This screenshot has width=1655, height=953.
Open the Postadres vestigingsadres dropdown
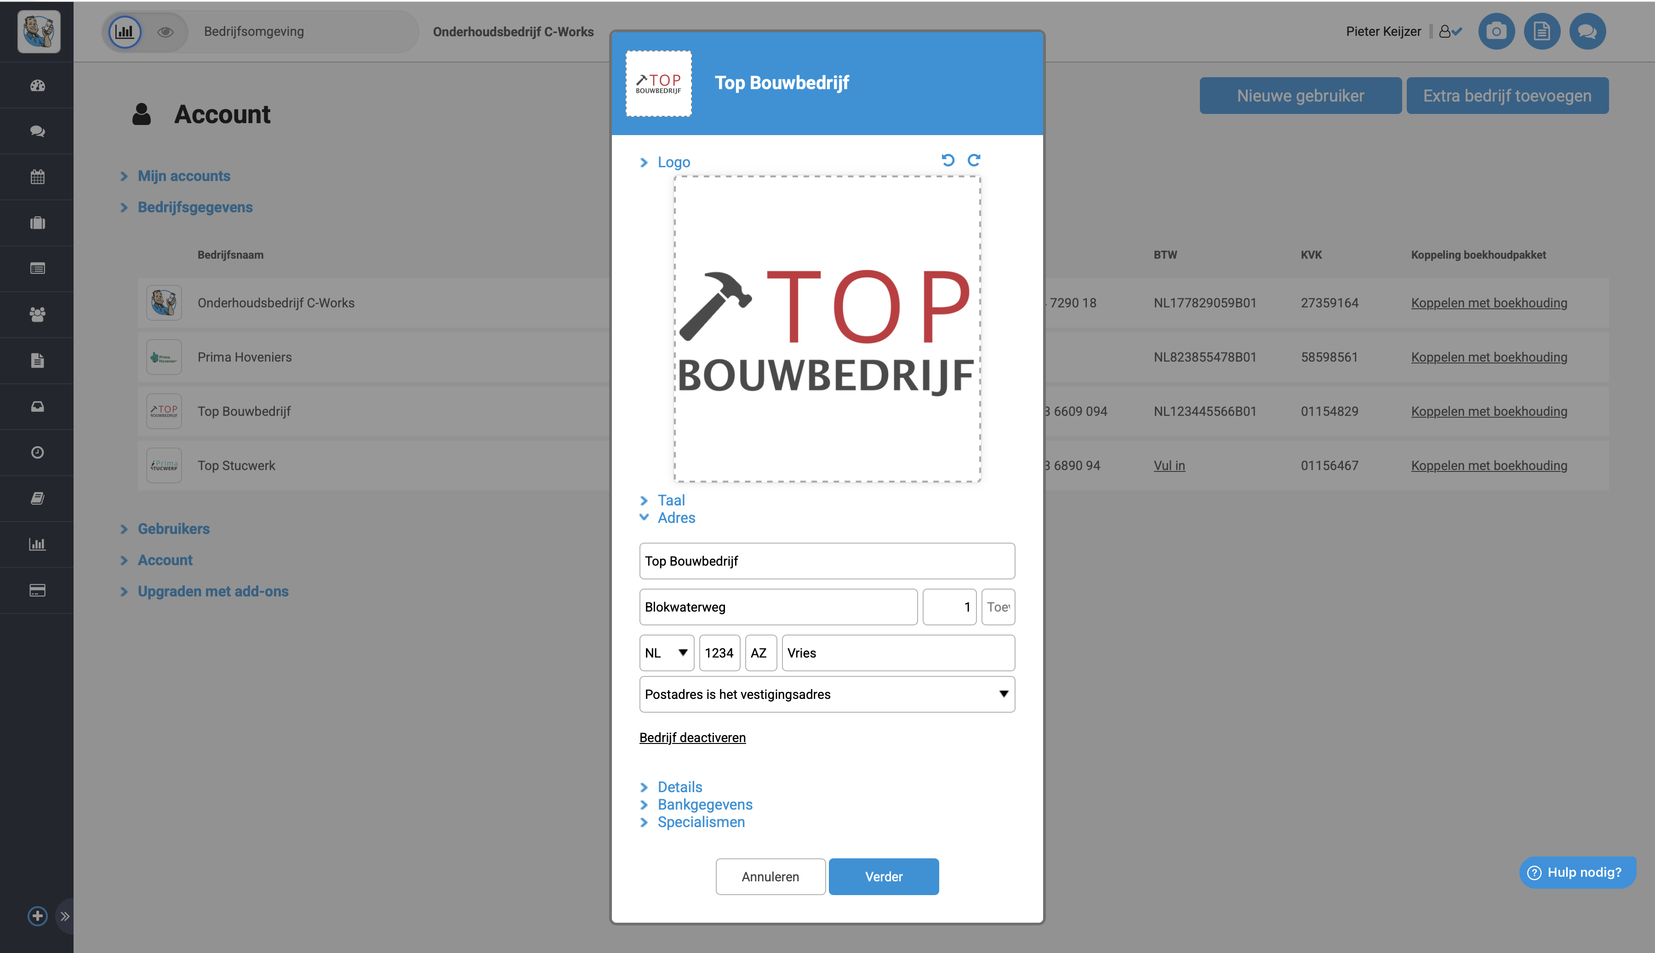tap(826, 694)
